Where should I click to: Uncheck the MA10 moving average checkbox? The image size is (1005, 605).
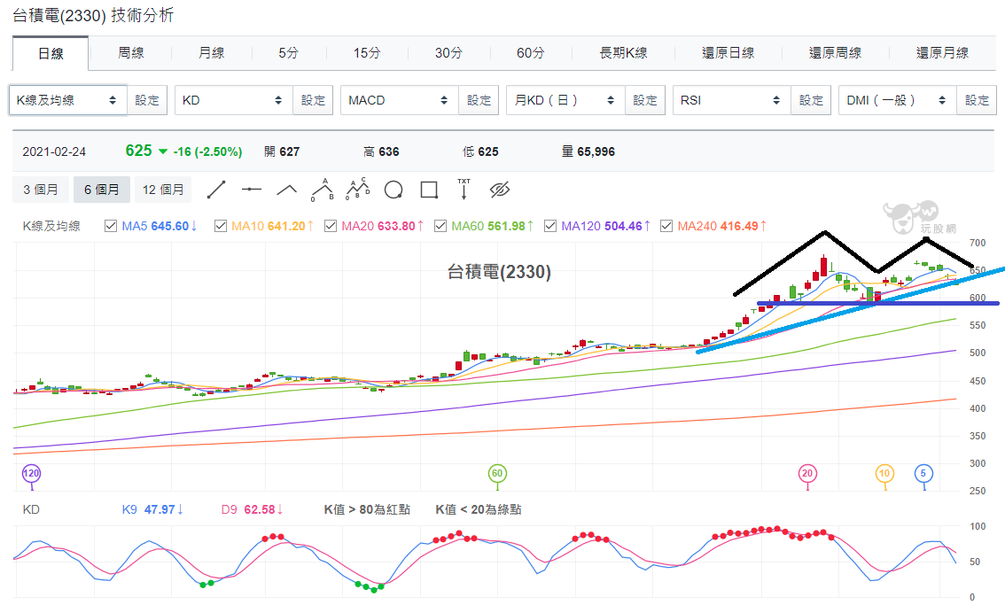tap(221, 226)
